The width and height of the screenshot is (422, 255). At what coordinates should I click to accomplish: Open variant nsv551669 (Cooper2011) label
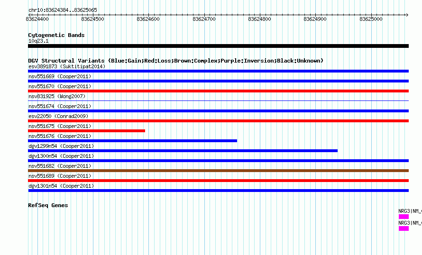click(x=60, y=76)
